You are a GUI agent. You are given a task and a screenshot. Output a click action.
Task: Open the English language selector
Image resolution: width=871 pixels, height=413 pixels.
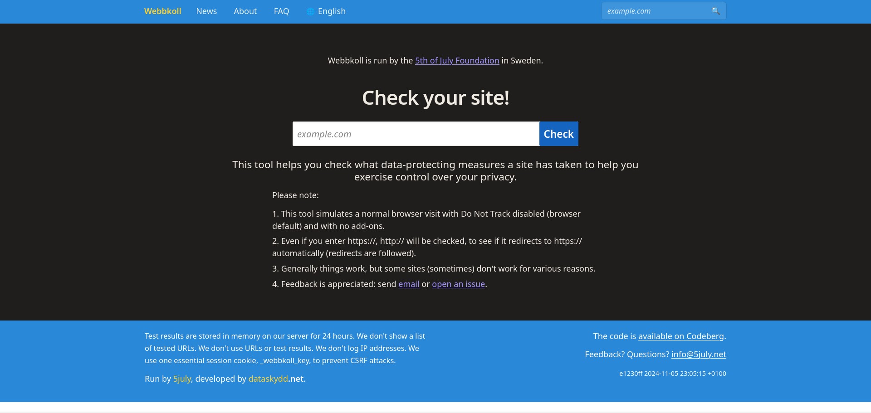click(x=332, y=11)
